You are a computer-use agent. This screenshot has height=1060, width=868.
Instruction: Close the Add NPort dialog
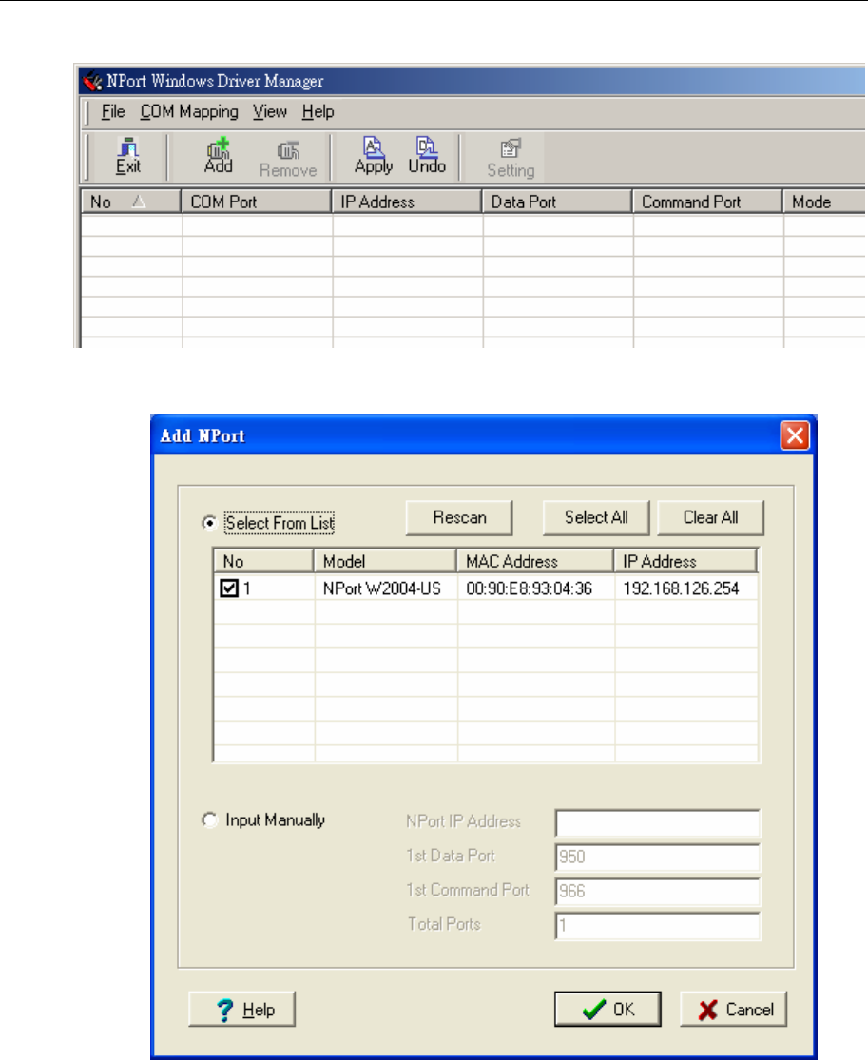[795, 435]
